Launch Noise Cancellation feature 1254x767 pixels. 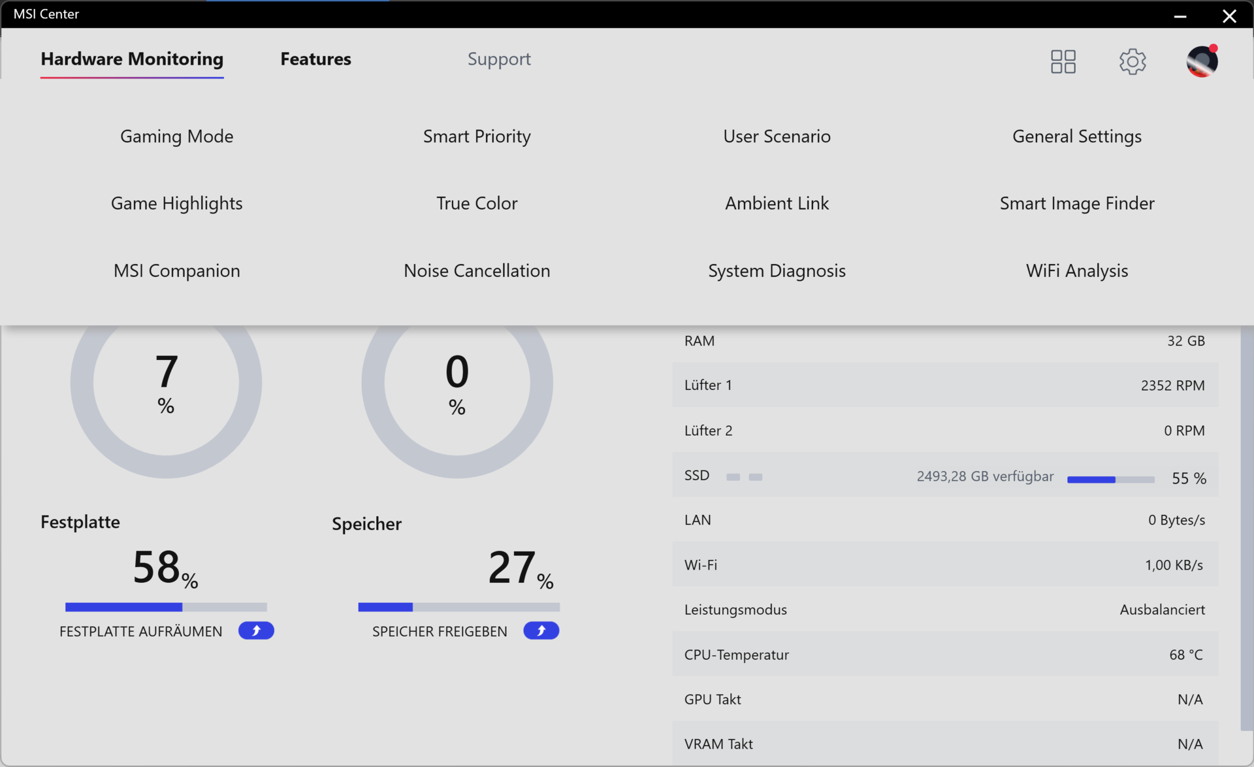(477, 270)
